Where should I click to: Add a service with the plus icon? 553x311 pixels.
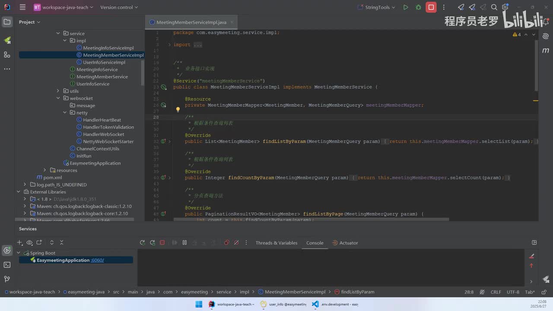tap(19, 243)
